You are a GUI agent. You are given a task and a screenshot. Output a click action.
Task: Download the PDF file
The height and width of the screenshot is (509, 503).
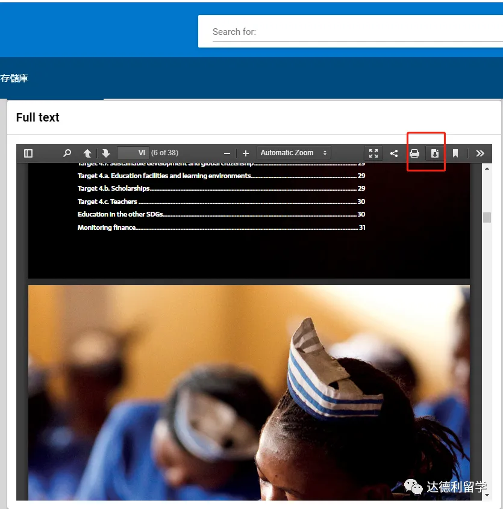435,153
